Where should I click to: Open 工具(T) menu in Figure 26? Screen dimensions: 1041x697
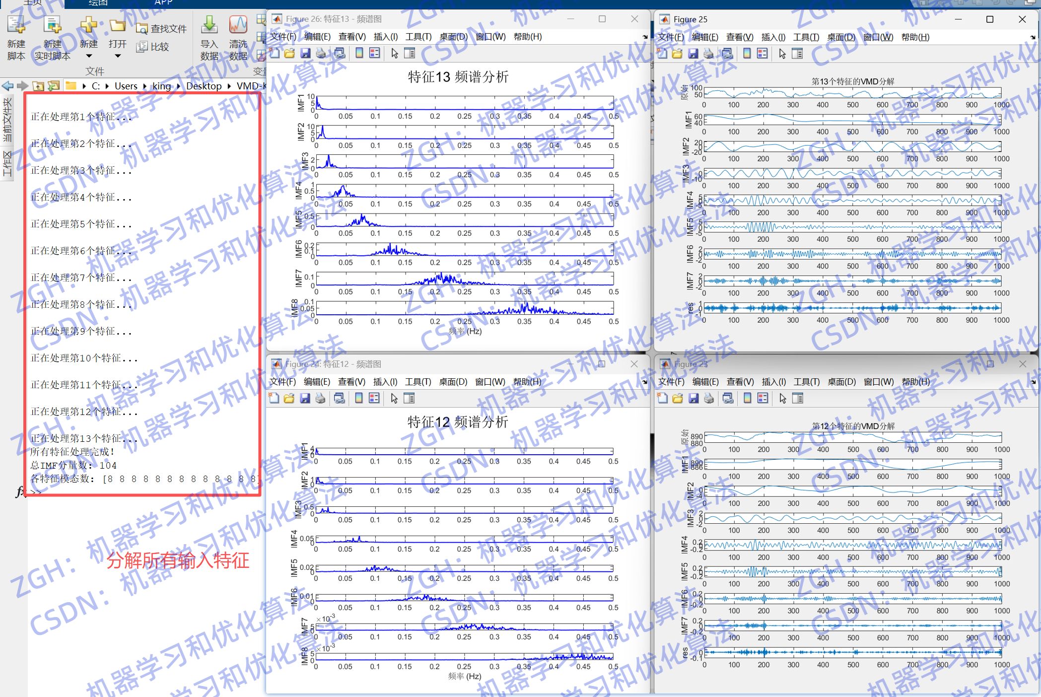click(418, 37)
